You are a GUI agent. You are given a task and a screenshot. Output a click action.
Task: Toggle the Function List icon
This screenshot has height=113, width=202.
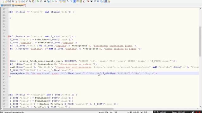(84, 1)
